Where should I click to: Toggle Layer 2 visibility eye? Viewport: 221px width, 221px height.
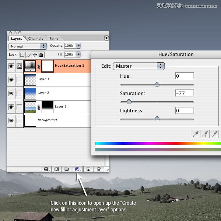[11, 93]
